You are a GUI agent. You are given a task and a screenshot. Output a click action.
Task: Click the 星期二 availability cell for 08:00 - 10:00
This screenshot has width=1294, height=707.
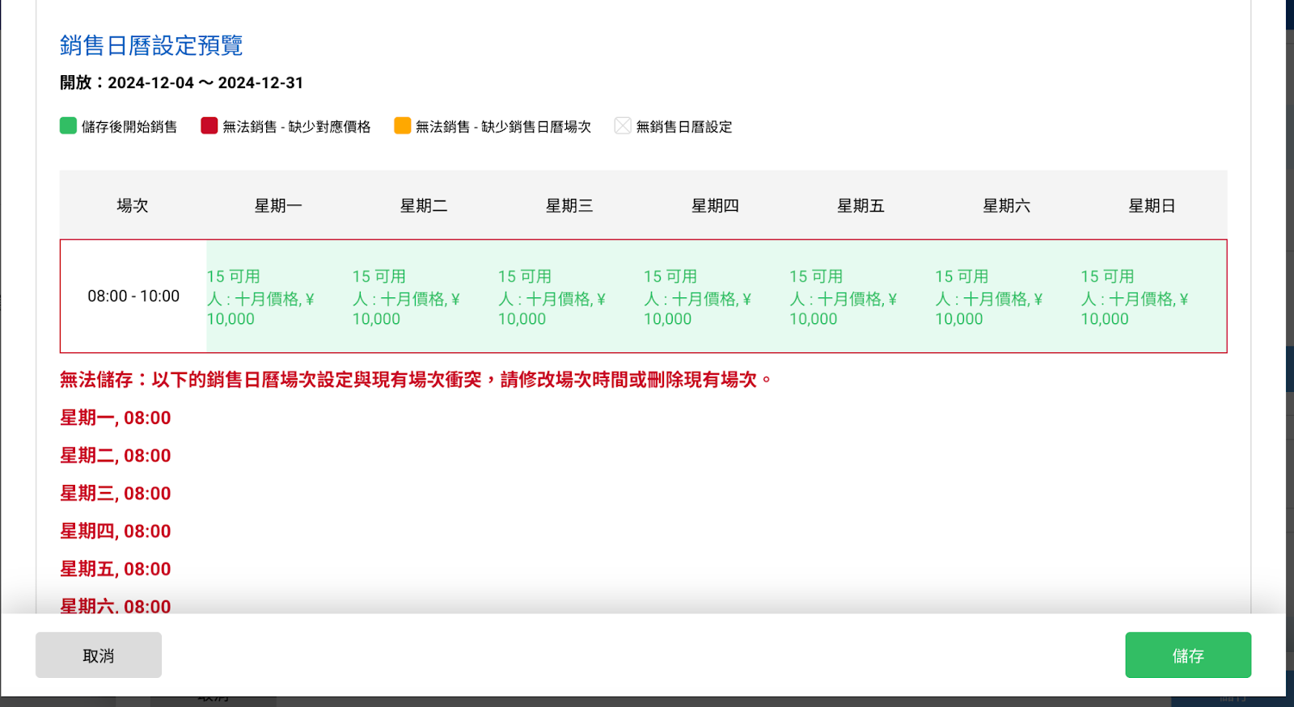[x=425, y=296]
